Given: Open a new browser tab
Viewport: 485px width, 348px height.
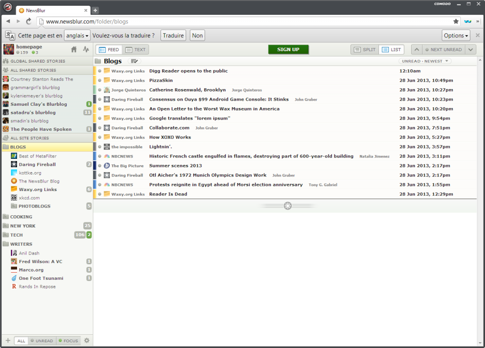Looking at the screenshot, I should click(x=95, y=10).
